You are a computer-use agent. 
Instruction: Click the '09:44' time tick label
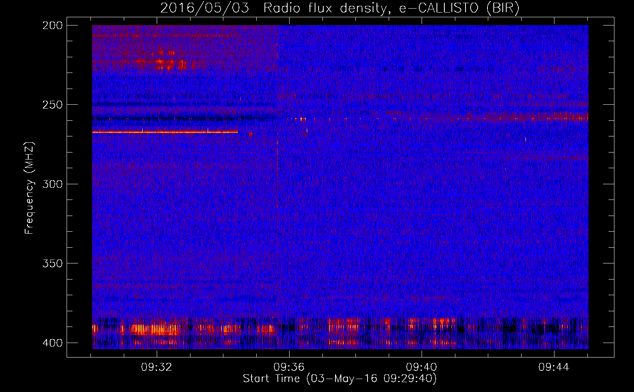coord(554,367)
